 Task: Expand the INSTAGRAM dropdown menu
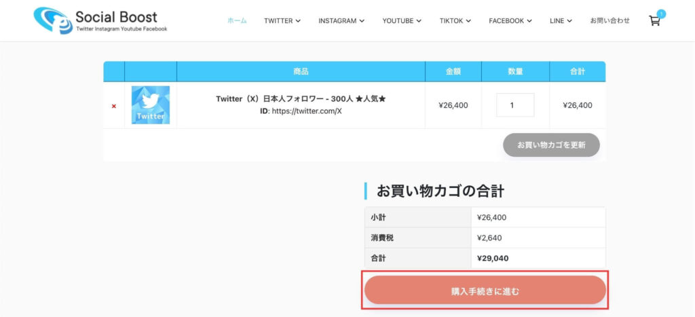pos(341,21)
